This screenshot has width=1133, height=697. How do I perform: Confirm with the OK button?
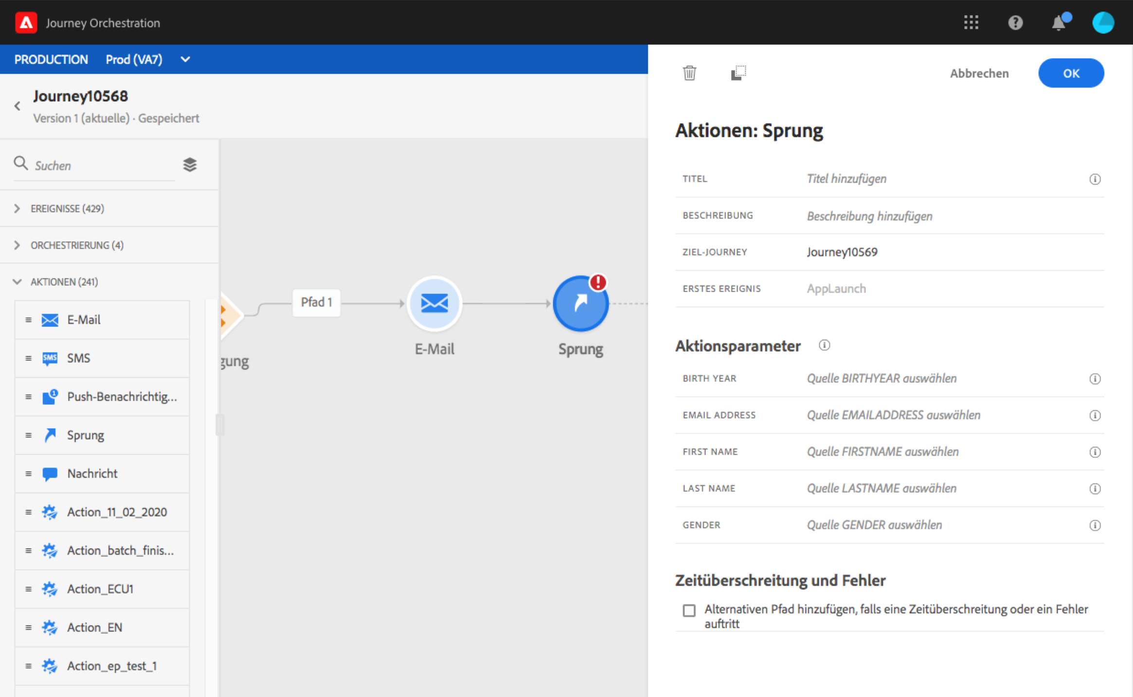point(1071,73)
